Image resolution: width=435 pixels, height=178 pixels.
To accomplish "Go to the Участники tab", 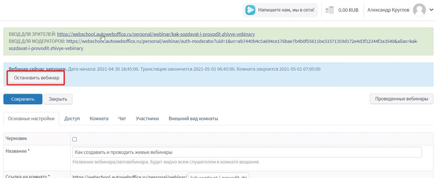I will point(147,119).
